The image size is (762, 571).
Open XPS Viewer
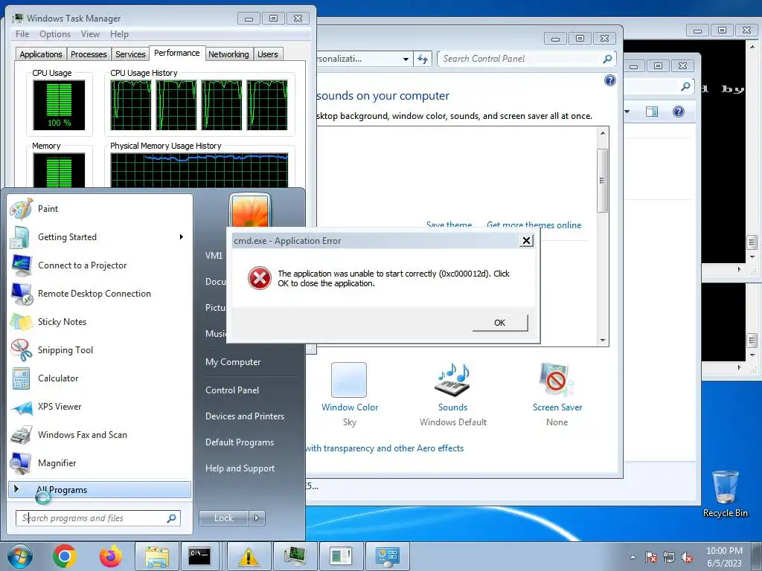pyautogui.click(x=100, y=407)
